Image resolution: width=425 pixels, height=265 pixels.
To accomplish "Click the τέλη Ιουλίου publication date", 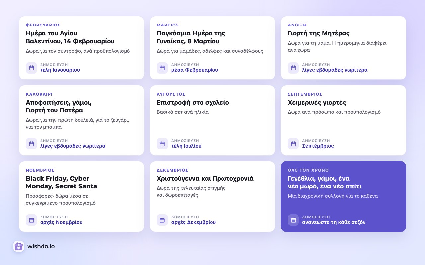I will (186, 146).
